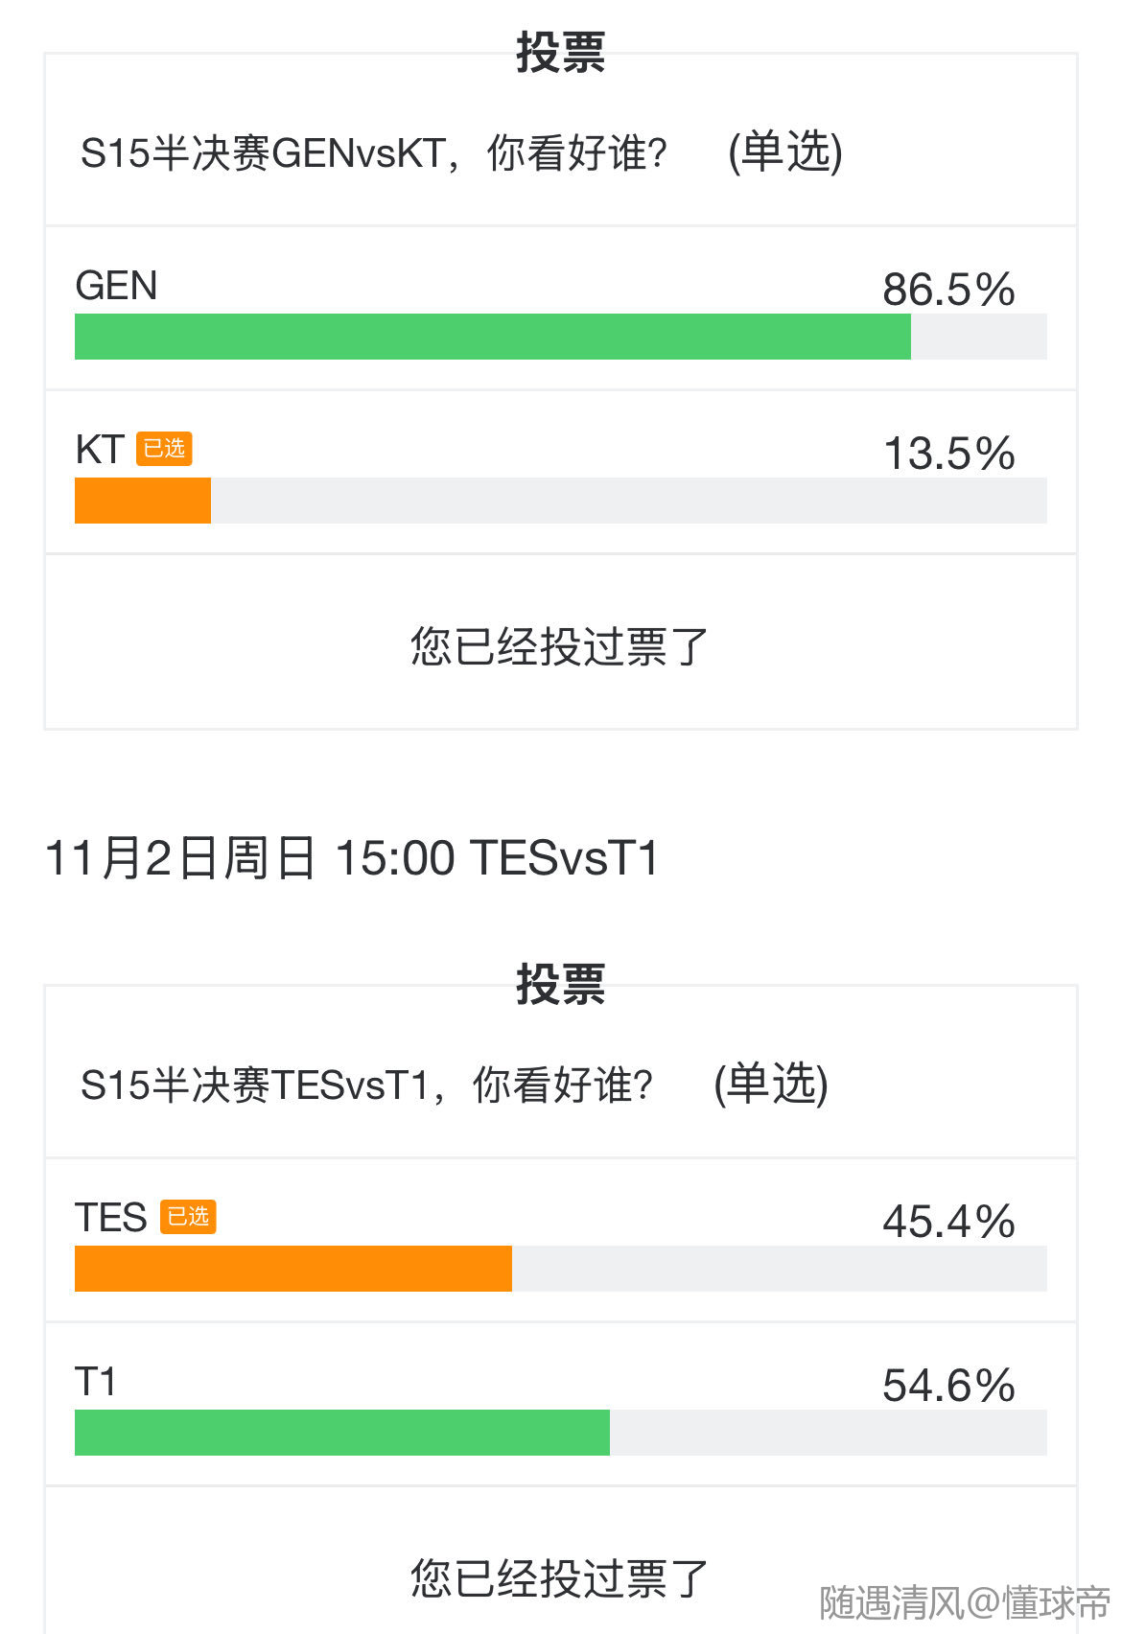The height and width of the screenshot is (1634, 1122).
Task: Choose the TES poll option label
Action: pyautogui.click(x=111, y=1218)
